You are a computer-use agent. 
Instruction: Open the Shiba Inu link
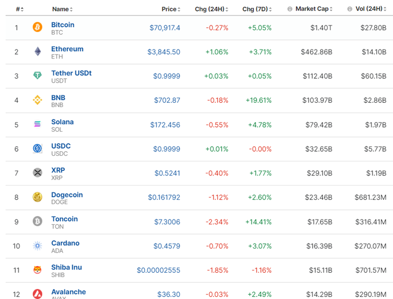67,267
